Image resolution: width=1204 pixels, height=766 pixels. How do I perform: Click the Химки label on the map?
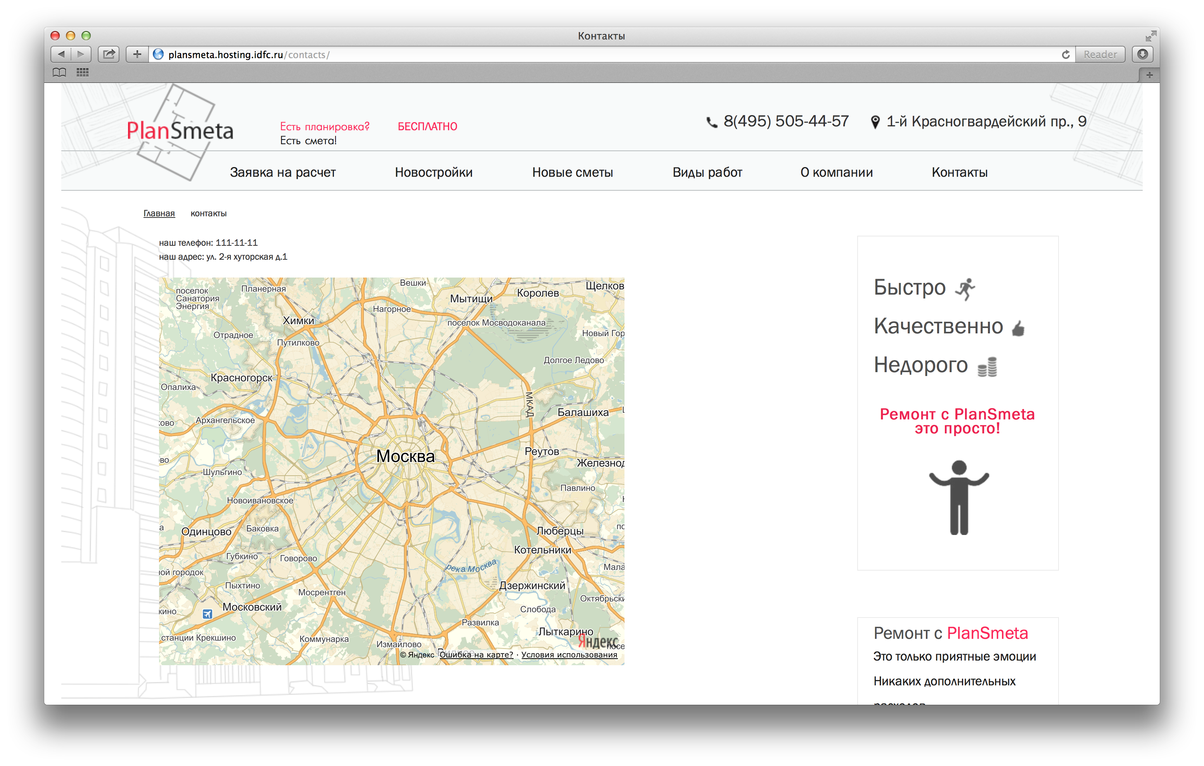pos(299,320)
